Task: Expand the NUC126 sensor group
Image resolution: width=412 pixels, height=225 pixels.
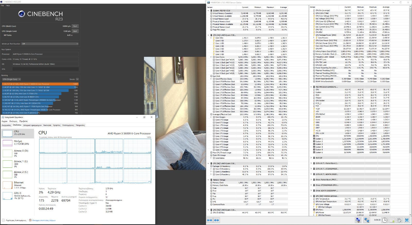Action: click(x=311, y=158)
